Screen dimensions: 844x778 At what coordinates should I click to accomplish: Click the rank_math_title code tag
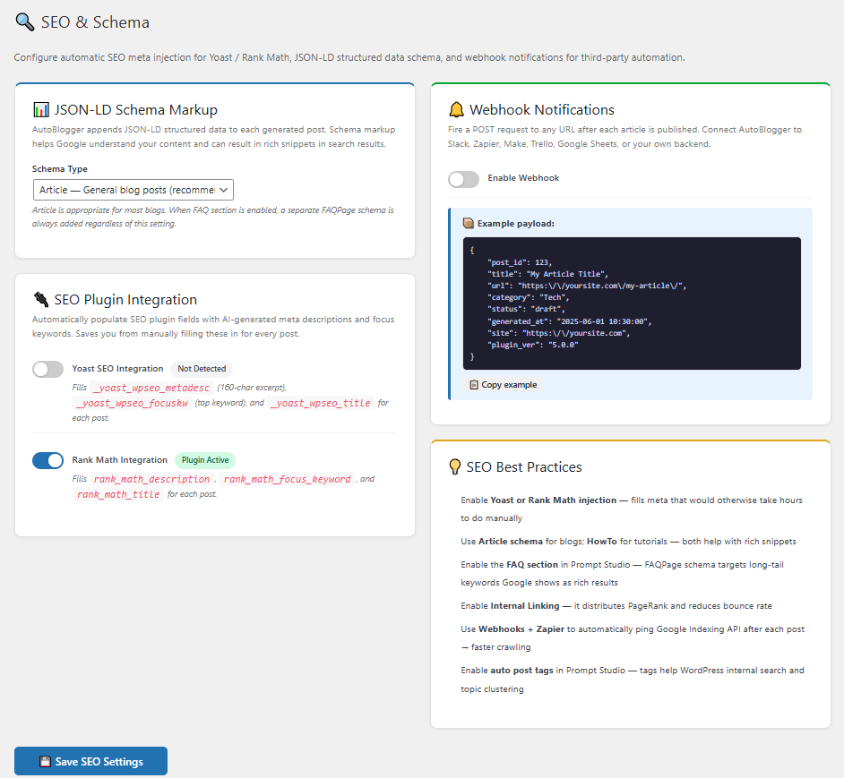(118, 494)
